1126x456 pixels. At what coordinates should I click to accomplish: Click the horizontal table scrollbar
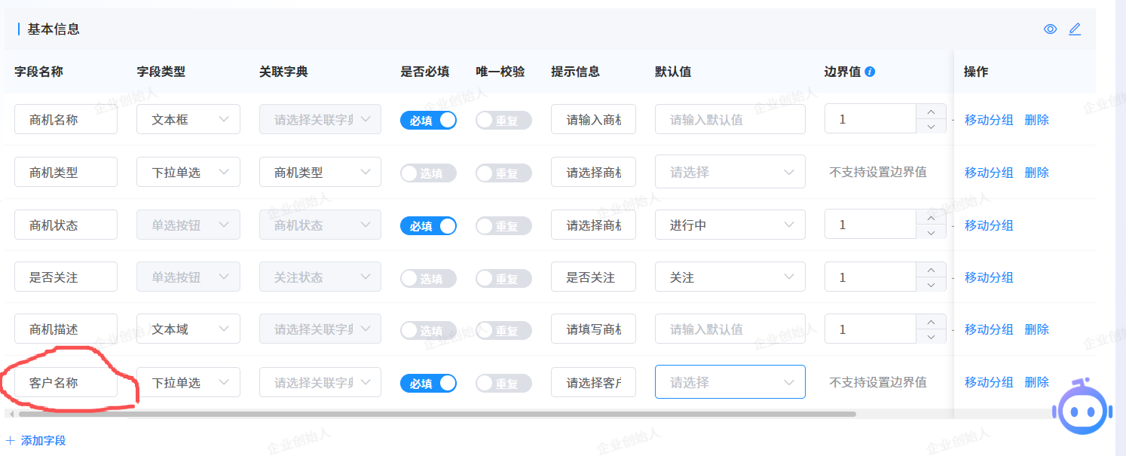point(437,414)
